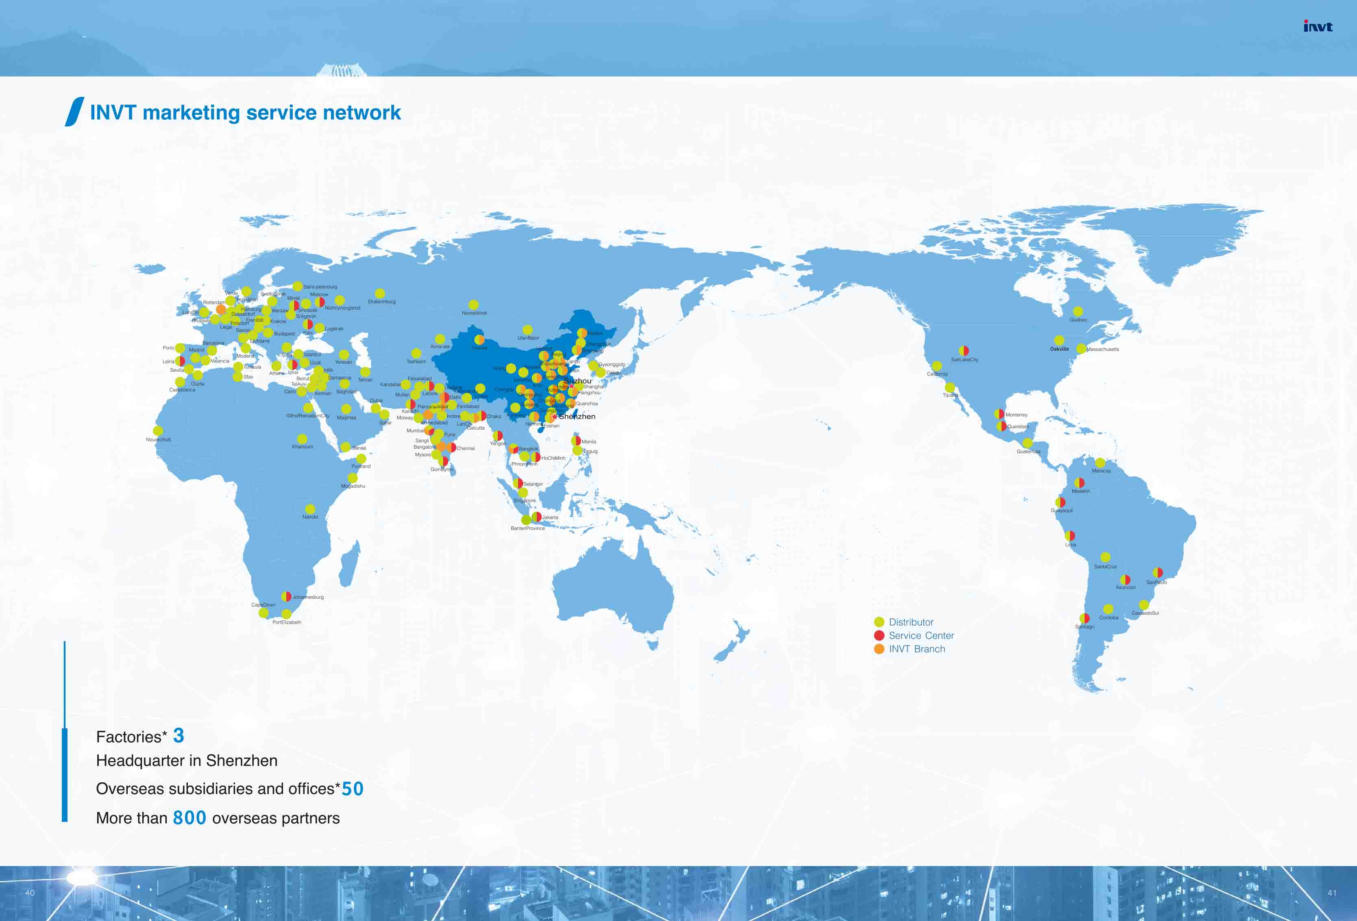Click the Asuncion marker

pos(1125,579)
